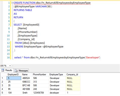Viewport: 120px width, 96px height.
Task: Select result row header 5
Action: 4,93
